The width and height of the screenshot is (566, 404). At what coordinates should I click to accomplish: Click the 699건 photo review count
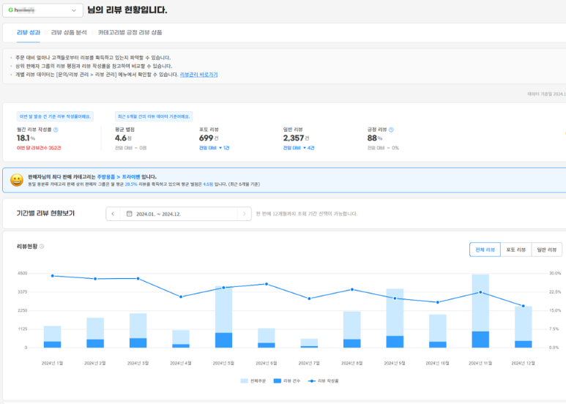coord(209,138)
